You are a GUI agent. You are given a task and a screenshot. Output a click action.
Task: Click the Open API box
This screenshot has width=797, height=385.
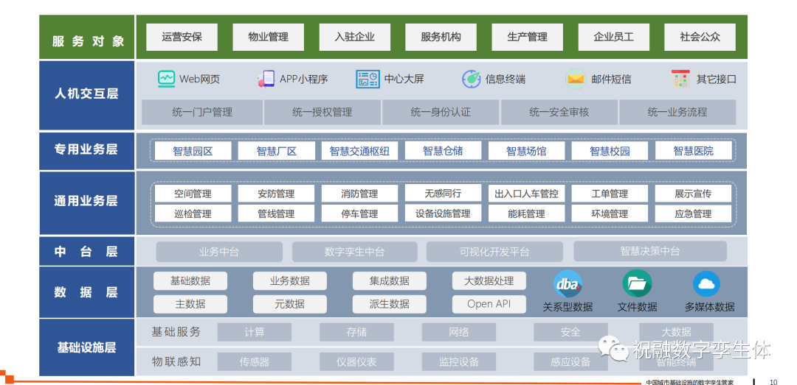coord(489,304)
